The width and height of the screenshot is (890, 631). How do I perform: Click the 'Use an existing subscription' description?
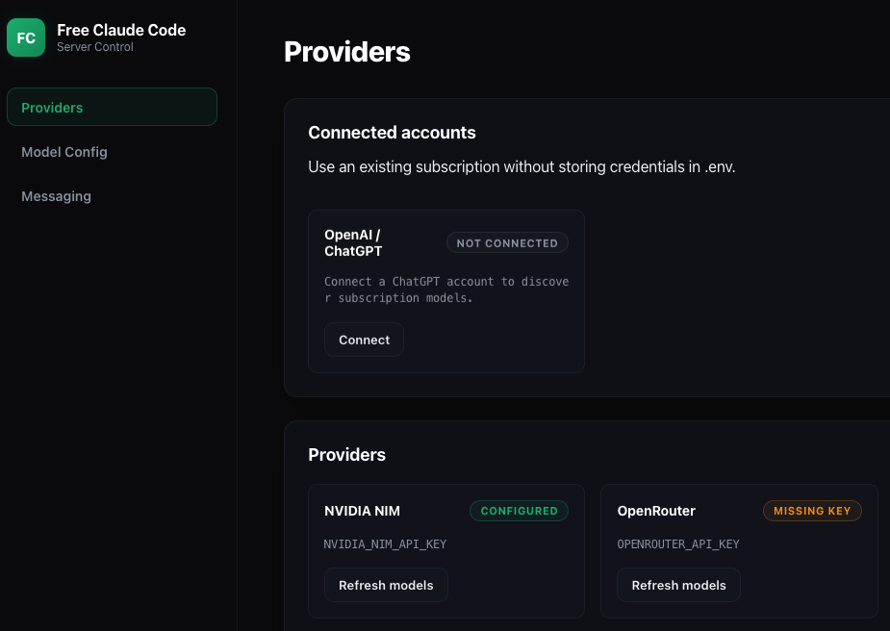click(x=521, y=166)
